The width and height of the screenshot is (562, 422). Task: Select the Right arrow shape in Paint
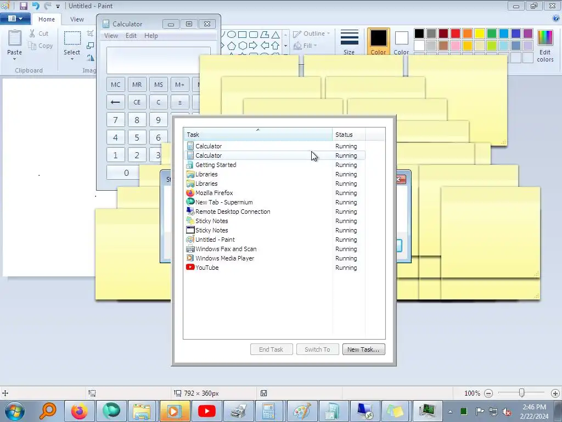(x=254, y=46)
